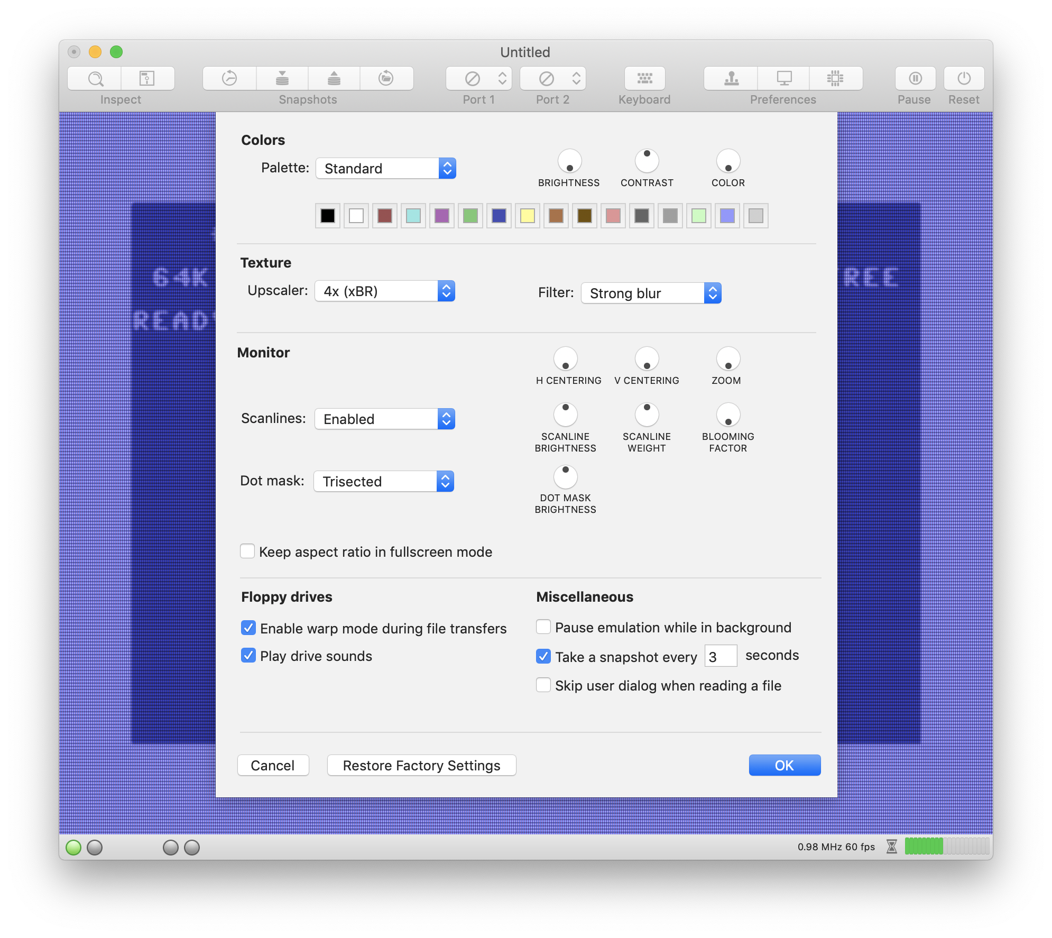Enable Skip user dialog when reading a file

coord(543,685)
